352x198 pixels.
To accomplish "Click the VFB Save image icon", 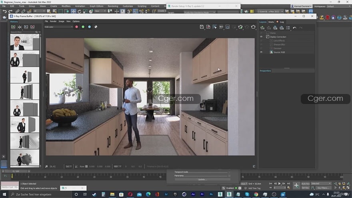I will tap(202, 27).
